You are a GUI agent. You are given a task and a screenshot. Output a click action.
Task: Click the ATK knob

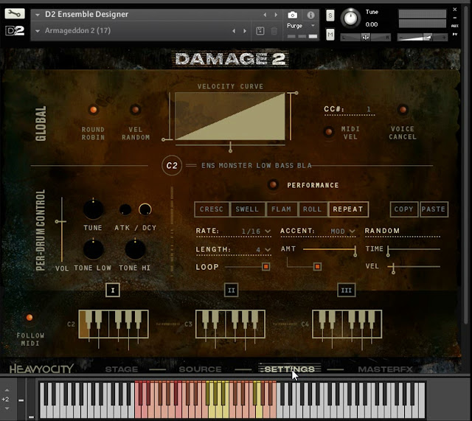[125, 209]
